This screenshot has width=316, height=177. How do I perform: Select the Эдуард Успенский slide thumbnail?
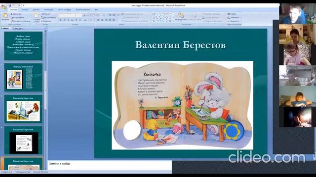(23, 78)
